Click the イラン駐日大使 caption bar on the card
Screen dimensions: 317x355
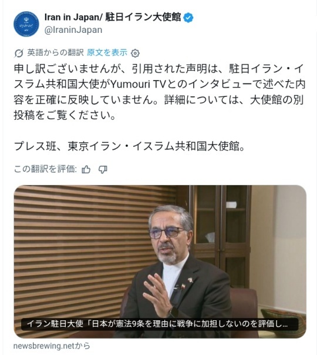point(160,324)
